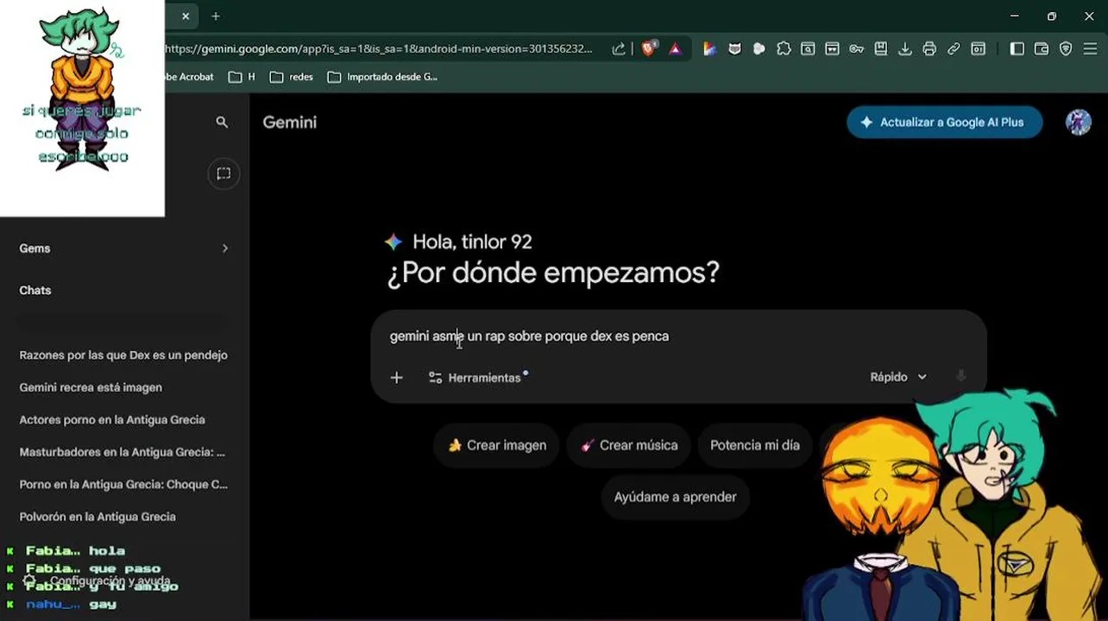The image size is (1108, 621).
Task: Click the 'Crear música' suggestion chip
Action: pos(629,445)
